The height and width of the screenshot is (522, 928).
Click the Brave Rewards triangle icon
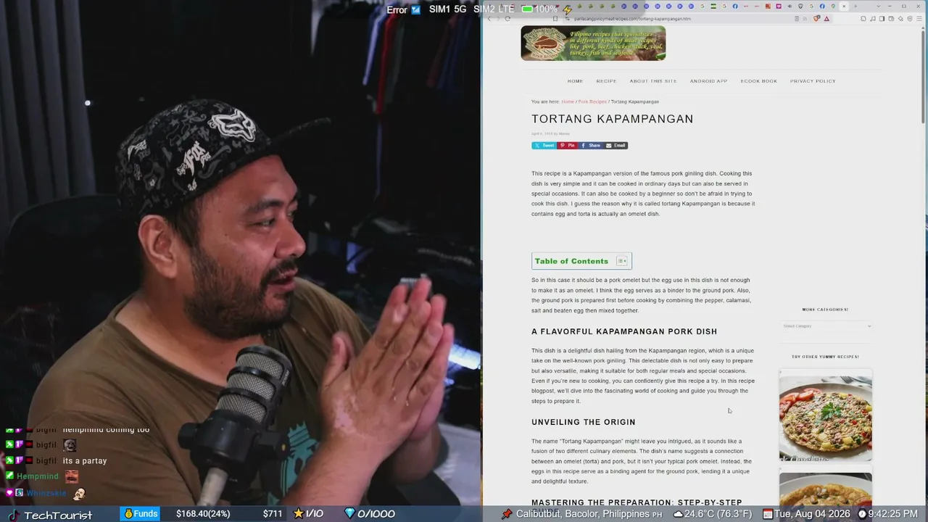(826, 19)
